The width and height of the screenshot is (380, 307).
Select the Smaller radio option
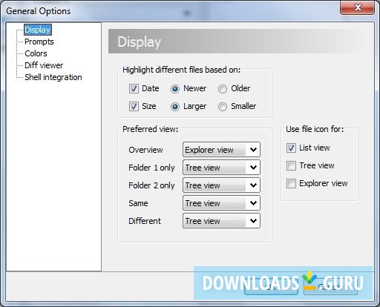(x=223, y=107)
